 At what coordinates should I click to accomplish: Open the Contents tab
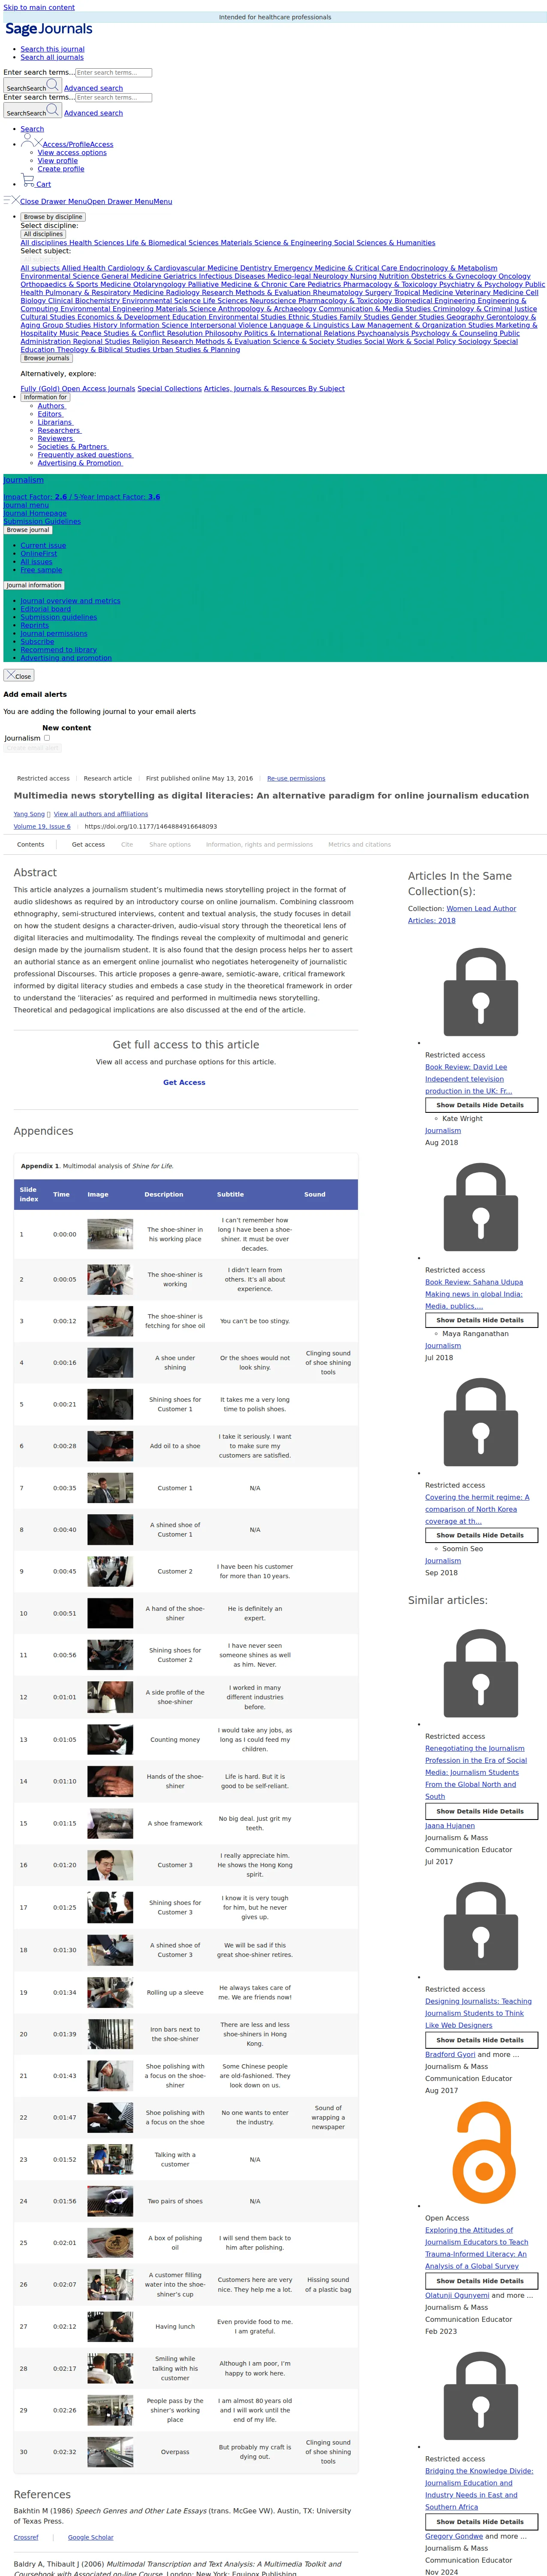coord(31,844)
